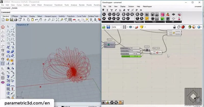
Task: Click the Grasshopper sketch pencil icon
Action: click(137, 27)
